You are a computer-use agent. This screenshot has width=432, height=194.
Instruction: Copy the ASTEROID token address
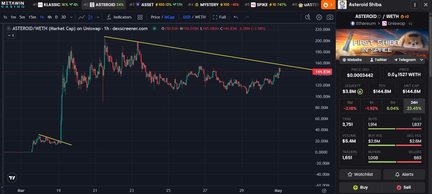pos(379,17)
